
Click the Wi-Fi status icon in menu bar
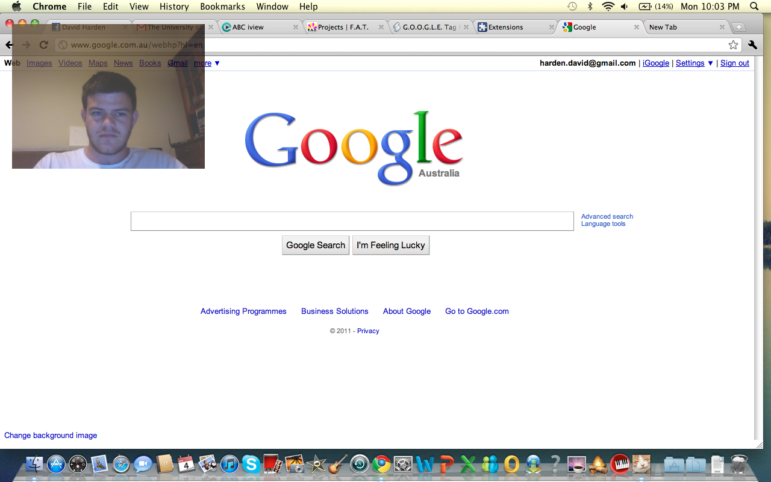608,7
